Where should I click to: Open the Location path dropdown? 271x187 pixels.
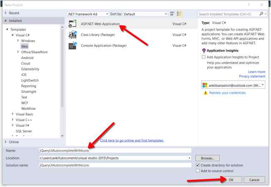pyautogui.click(x=189, y=158)
